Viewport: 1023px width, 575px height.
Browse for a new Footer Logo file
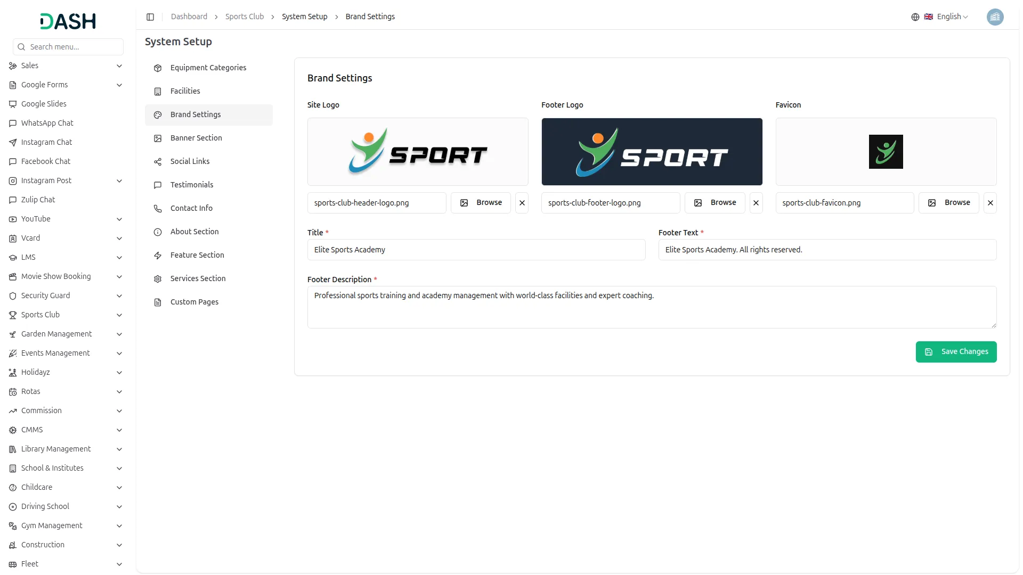tap(715, 203)
